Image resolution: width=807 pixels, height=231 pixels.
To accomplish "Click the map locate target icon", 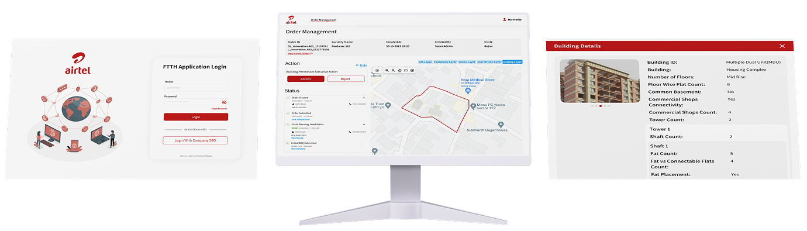I will click(x=377, y=70).
